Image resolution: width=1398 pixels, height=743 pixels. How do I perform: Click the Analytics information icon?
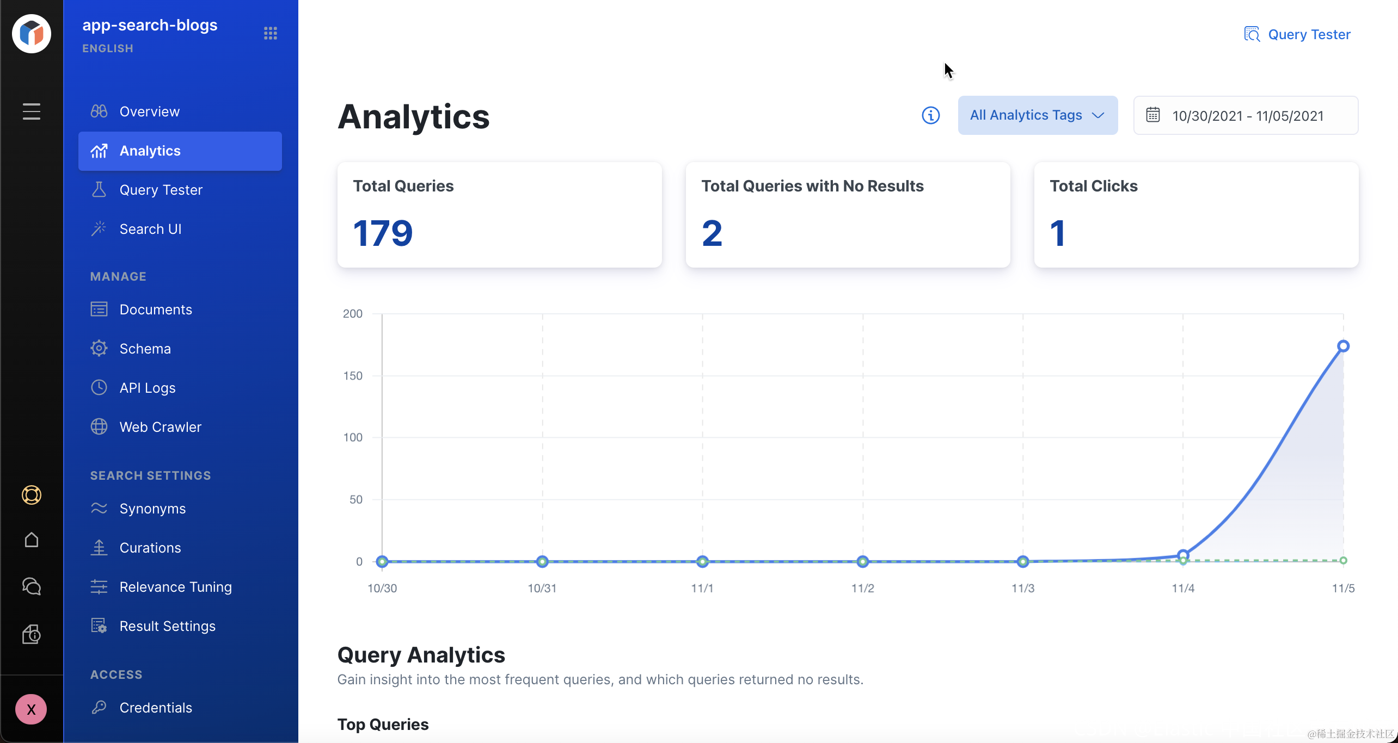(930, 115)
